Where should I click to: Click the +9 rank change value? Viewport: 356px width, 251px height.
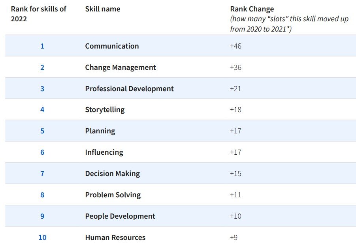tap(234, 238)
